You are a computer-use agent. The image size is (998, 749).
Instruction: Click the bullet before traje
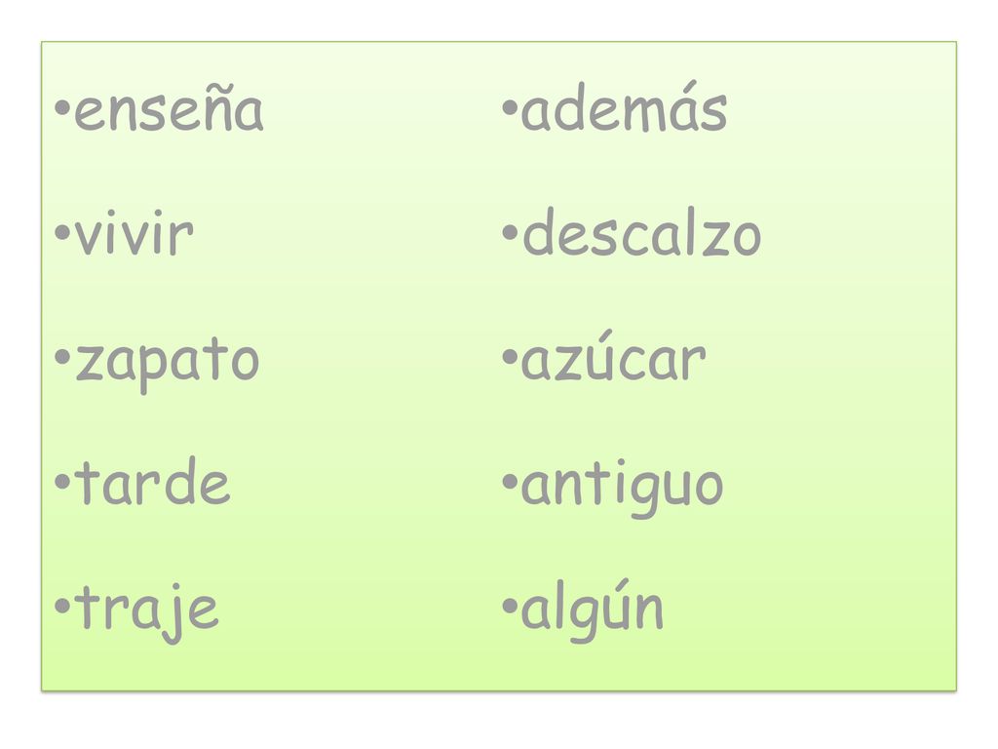point(62,606)
